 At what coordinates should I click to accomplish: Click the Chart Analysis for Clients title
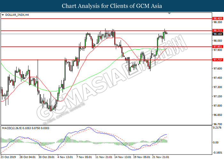coord(112,6)
